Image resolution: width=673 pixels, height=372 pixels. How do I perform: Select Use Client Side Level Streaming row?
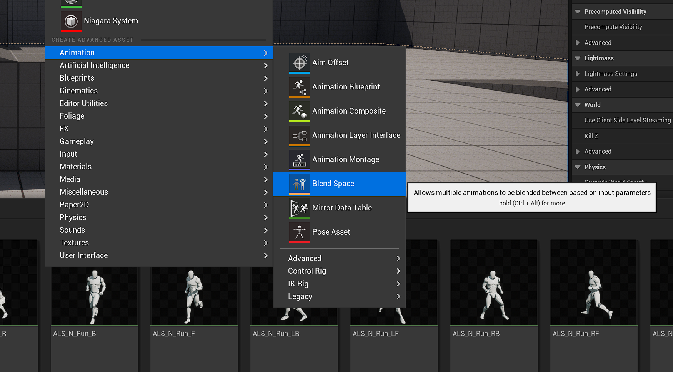coord(622,121)
